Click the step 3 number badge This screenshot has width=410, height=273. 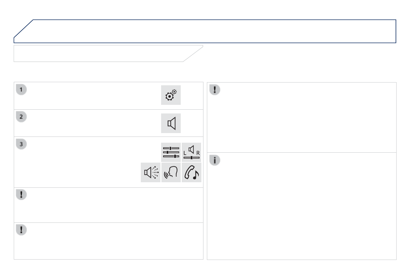(21, 144)
